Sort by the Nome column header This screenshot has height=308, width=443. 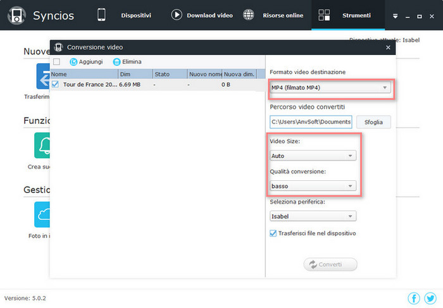pos(84,74)
